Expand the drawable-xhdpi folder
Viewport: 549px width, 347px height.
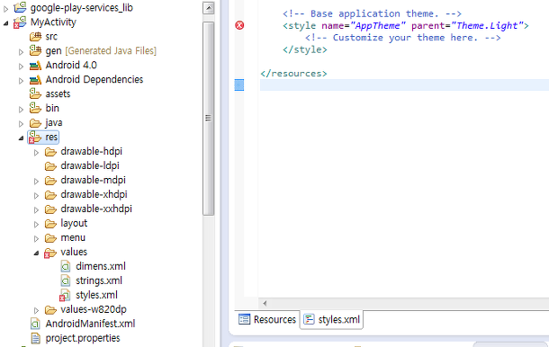pyautogui.click(x=36, y=196)
